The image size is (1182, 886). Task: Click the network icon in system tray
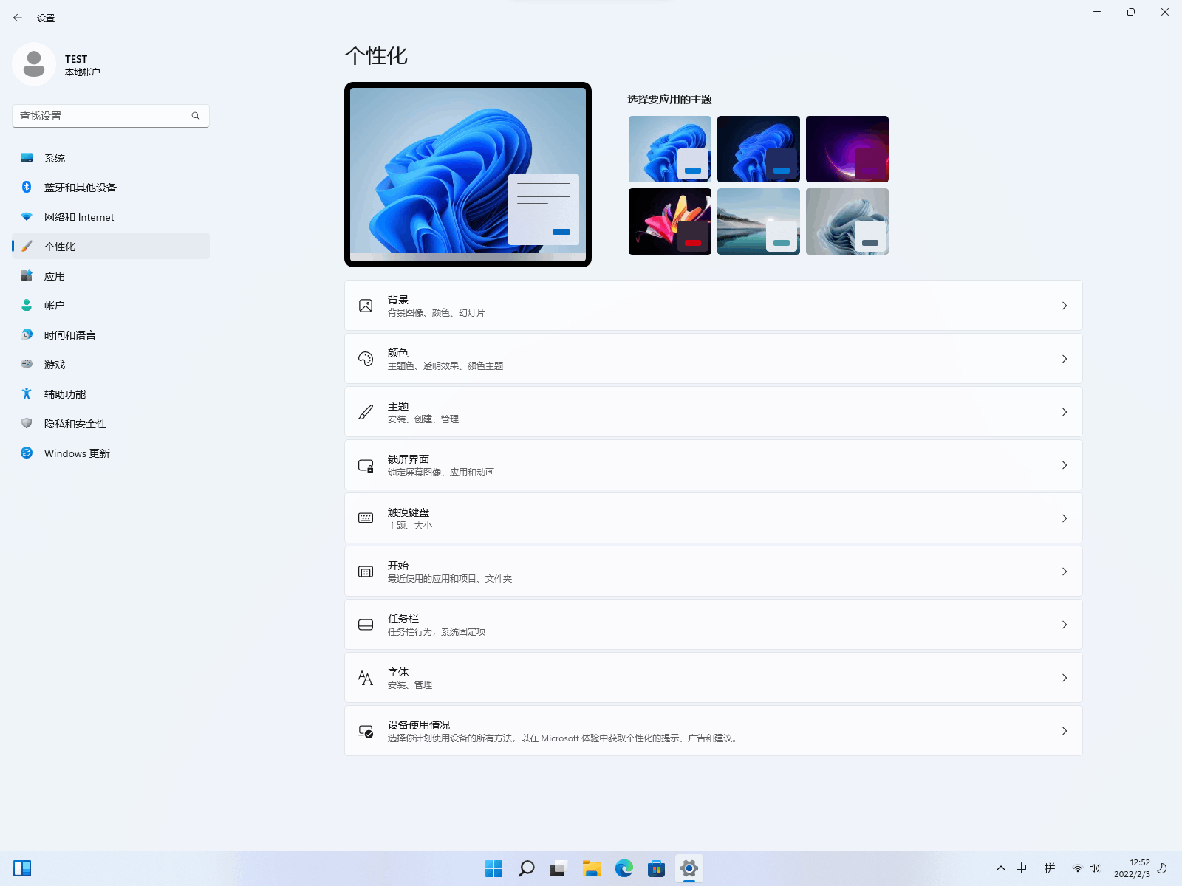click(x=1078, y=868)
